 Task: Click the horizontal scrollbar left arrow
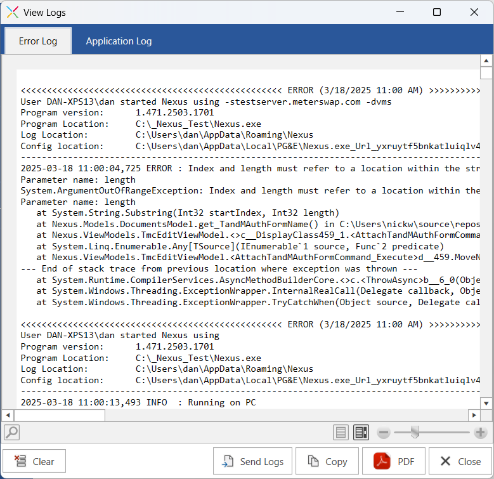[8, 416]
